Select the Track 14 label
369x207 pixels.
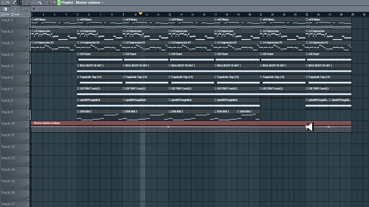pyautogui.click(x=8, y=170)
